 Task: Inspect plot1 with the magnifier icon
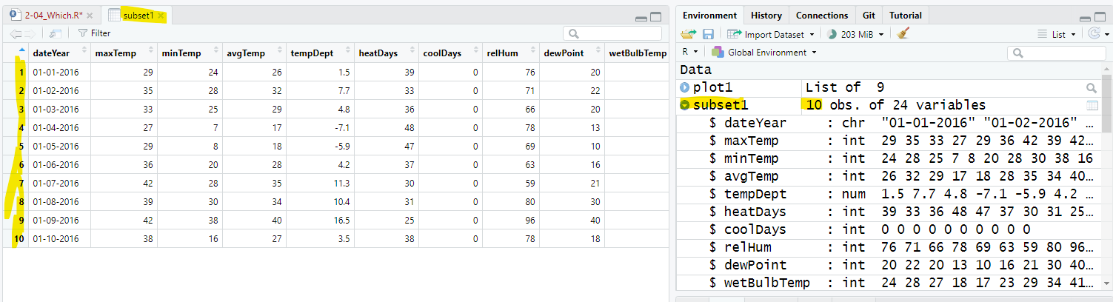1092,87
